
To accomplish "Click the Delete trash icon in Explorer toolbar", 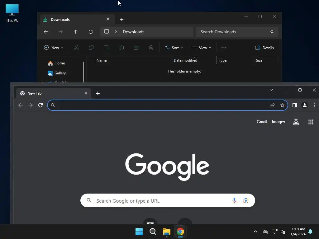I will (x=151, y=48).
